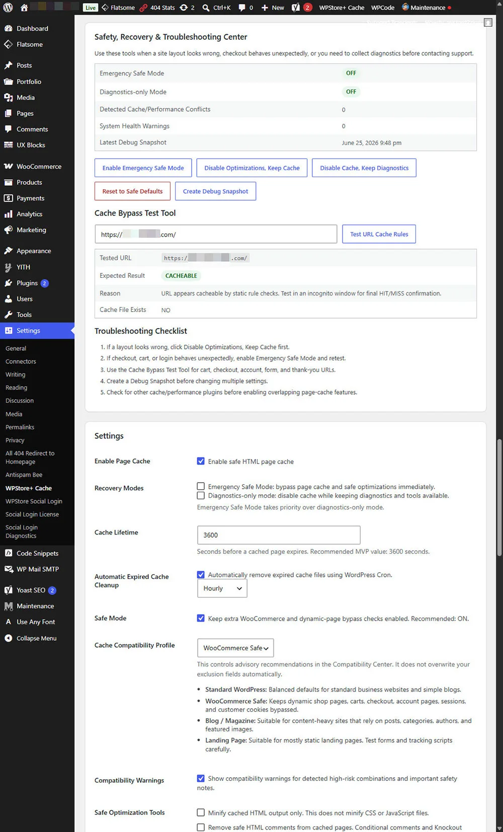Open General settings submenu

click(16, 348)
